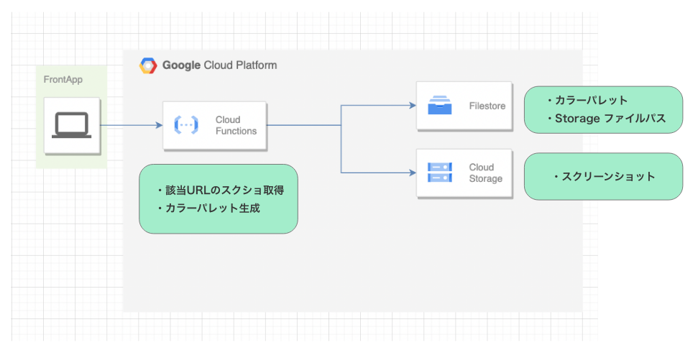
Task: Click the "スクリーンショット" note text
Action: click(605, 176)
